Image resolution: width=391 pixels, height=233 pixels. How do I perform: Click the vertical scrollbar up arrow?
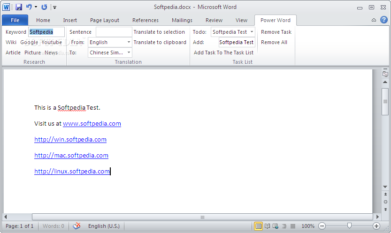coord(385,82)
